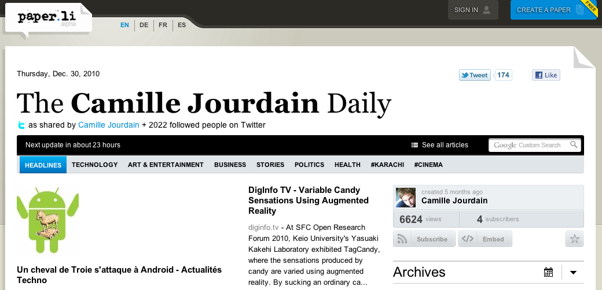Click the 'Next update in about 23 hours' text
Viewport: 602px width, 290px height.
(x=73, y=145)
